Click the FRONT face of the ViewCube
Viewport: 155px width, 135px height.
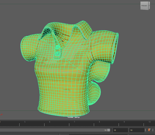(x=144, y=6)
